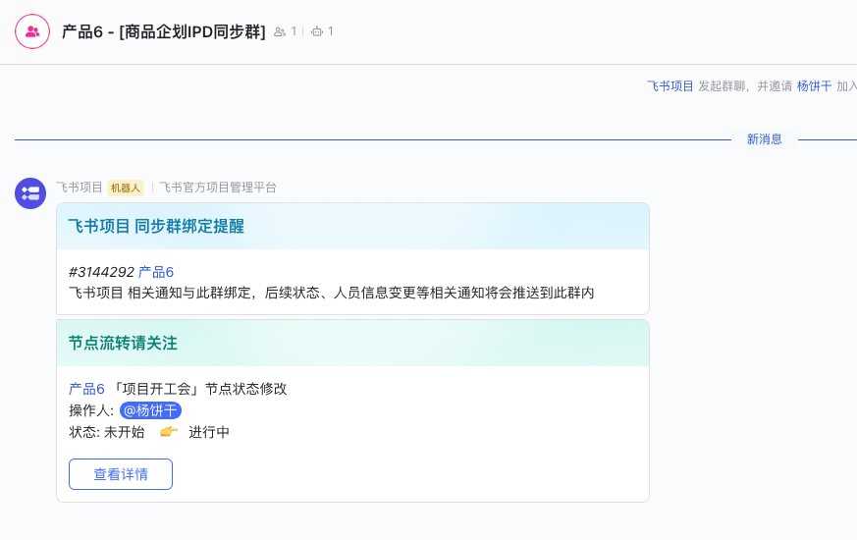The width and height of the screenshot is (857, 540).
Task: Open 产品6 link in the binding reminder card
Action: click(155, 272)
